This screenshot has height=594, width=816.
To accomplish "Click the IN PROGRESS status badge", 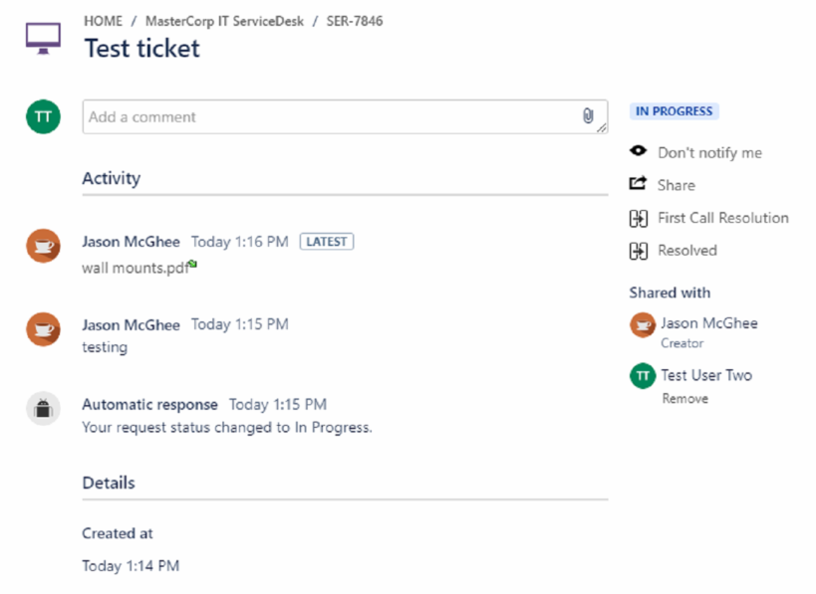I will click(674, 111).
